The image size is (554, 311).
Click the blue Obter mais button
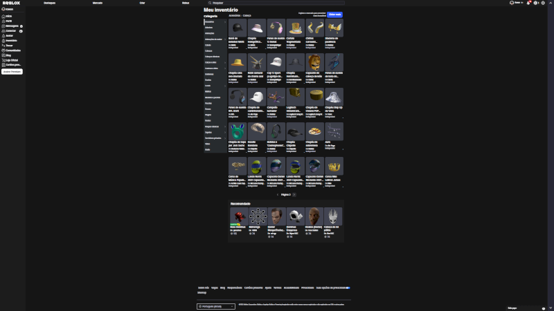click(x=334, y=15)
